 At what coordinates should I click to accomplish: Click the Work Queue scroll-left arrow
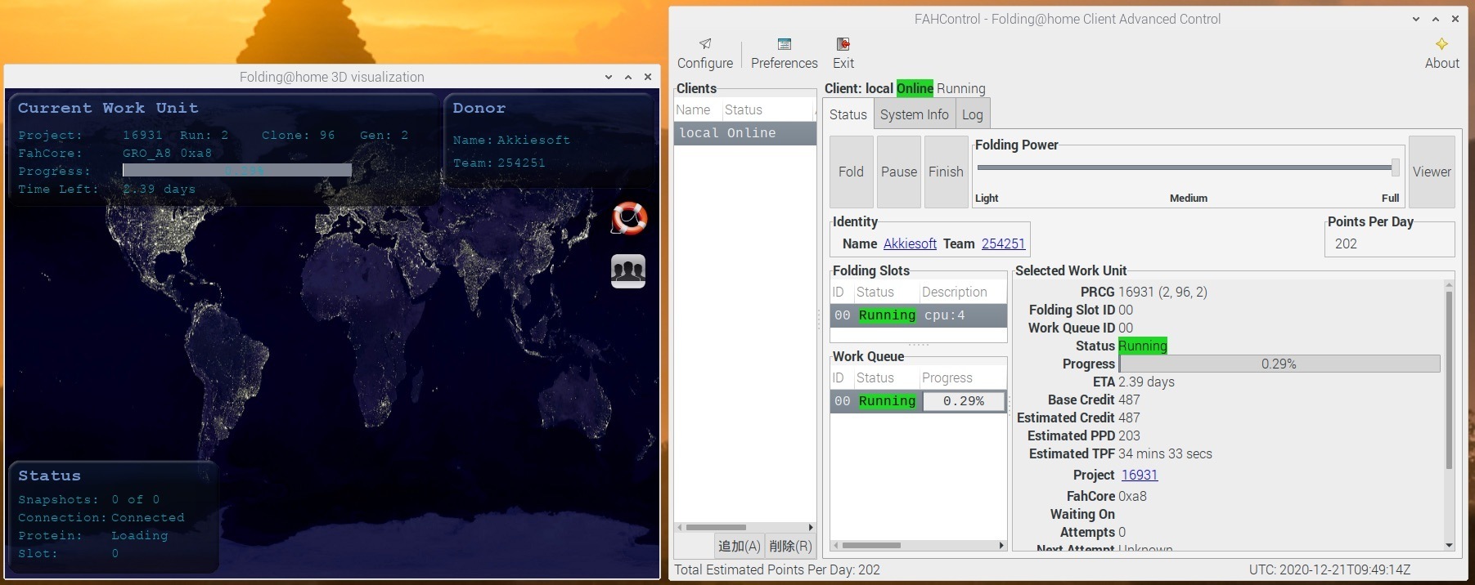(x=835, y=545)
